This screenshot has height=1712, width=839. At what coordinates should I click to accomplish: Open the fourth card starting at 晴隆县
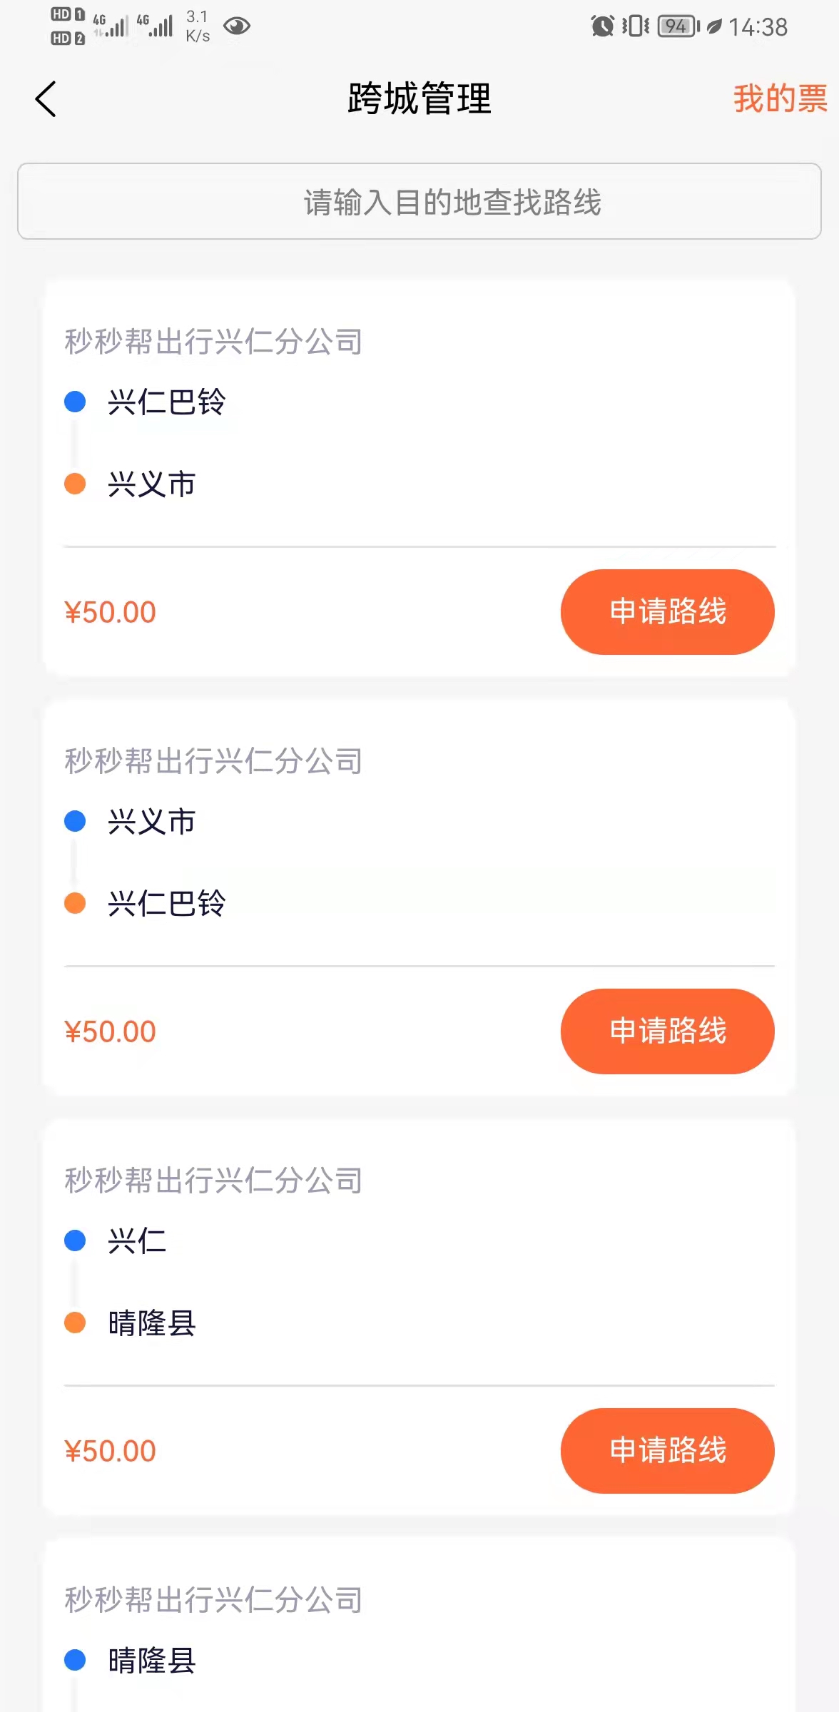151,1661
